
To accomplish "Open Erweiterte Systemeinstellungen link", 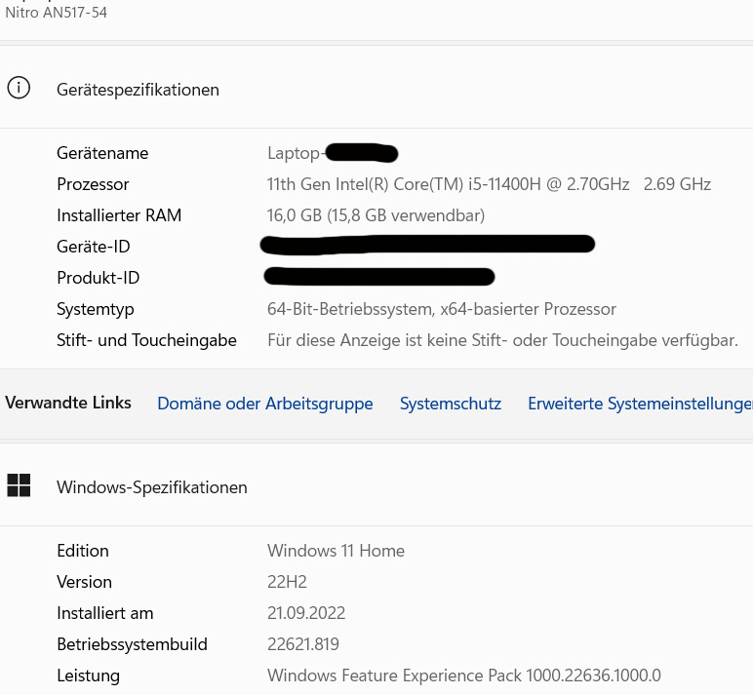I will coord(640,404).
